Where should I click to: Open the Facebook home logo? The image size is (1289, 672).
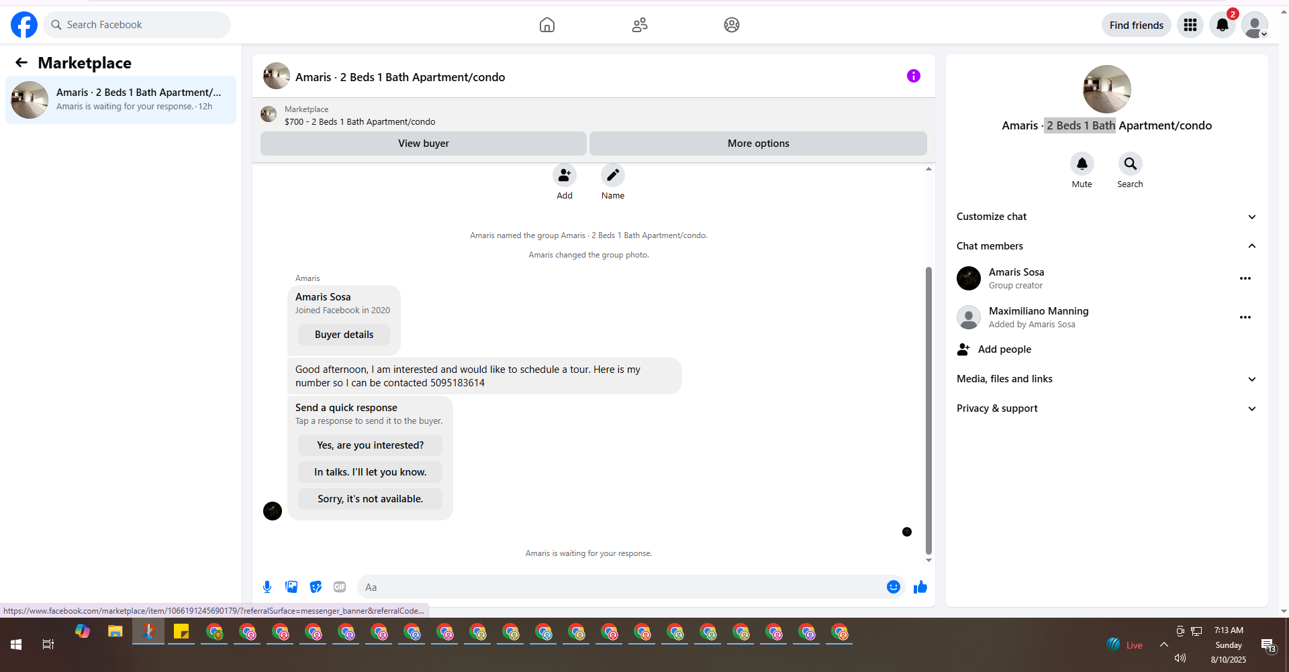(x=24, y=25)
